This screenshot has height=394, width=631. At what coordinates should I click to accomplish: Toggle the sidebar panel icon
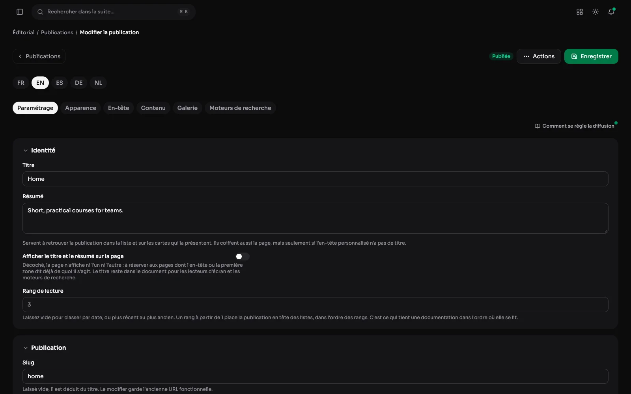(20, 12)
